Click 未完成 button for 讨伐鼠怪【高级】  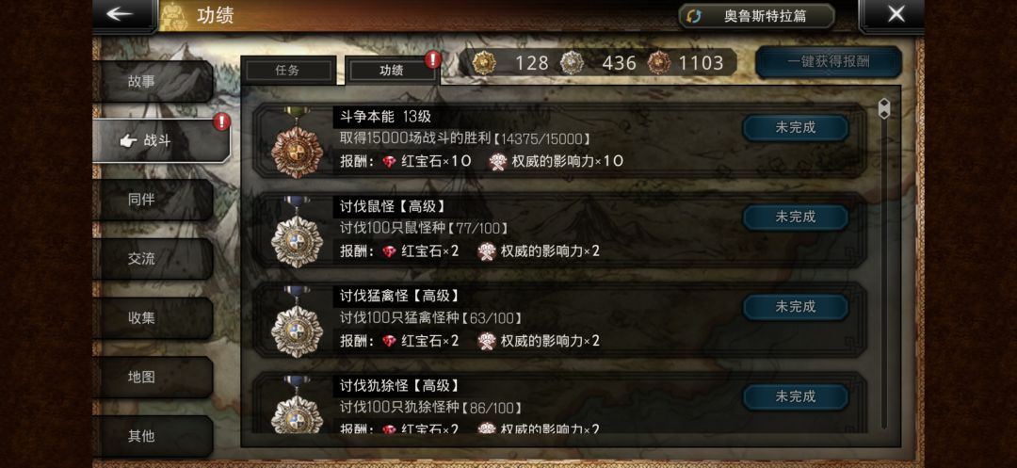point(796,218)
